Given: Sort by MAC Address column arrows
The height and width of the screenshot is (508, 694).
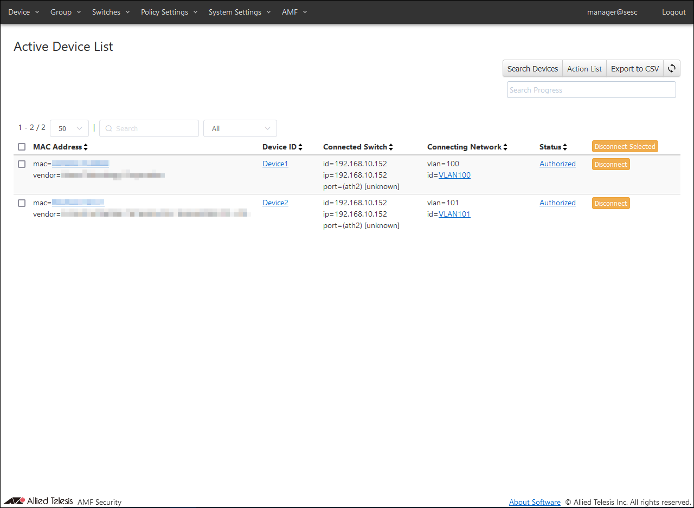Looking at the screenshot, I should [86, 147].
